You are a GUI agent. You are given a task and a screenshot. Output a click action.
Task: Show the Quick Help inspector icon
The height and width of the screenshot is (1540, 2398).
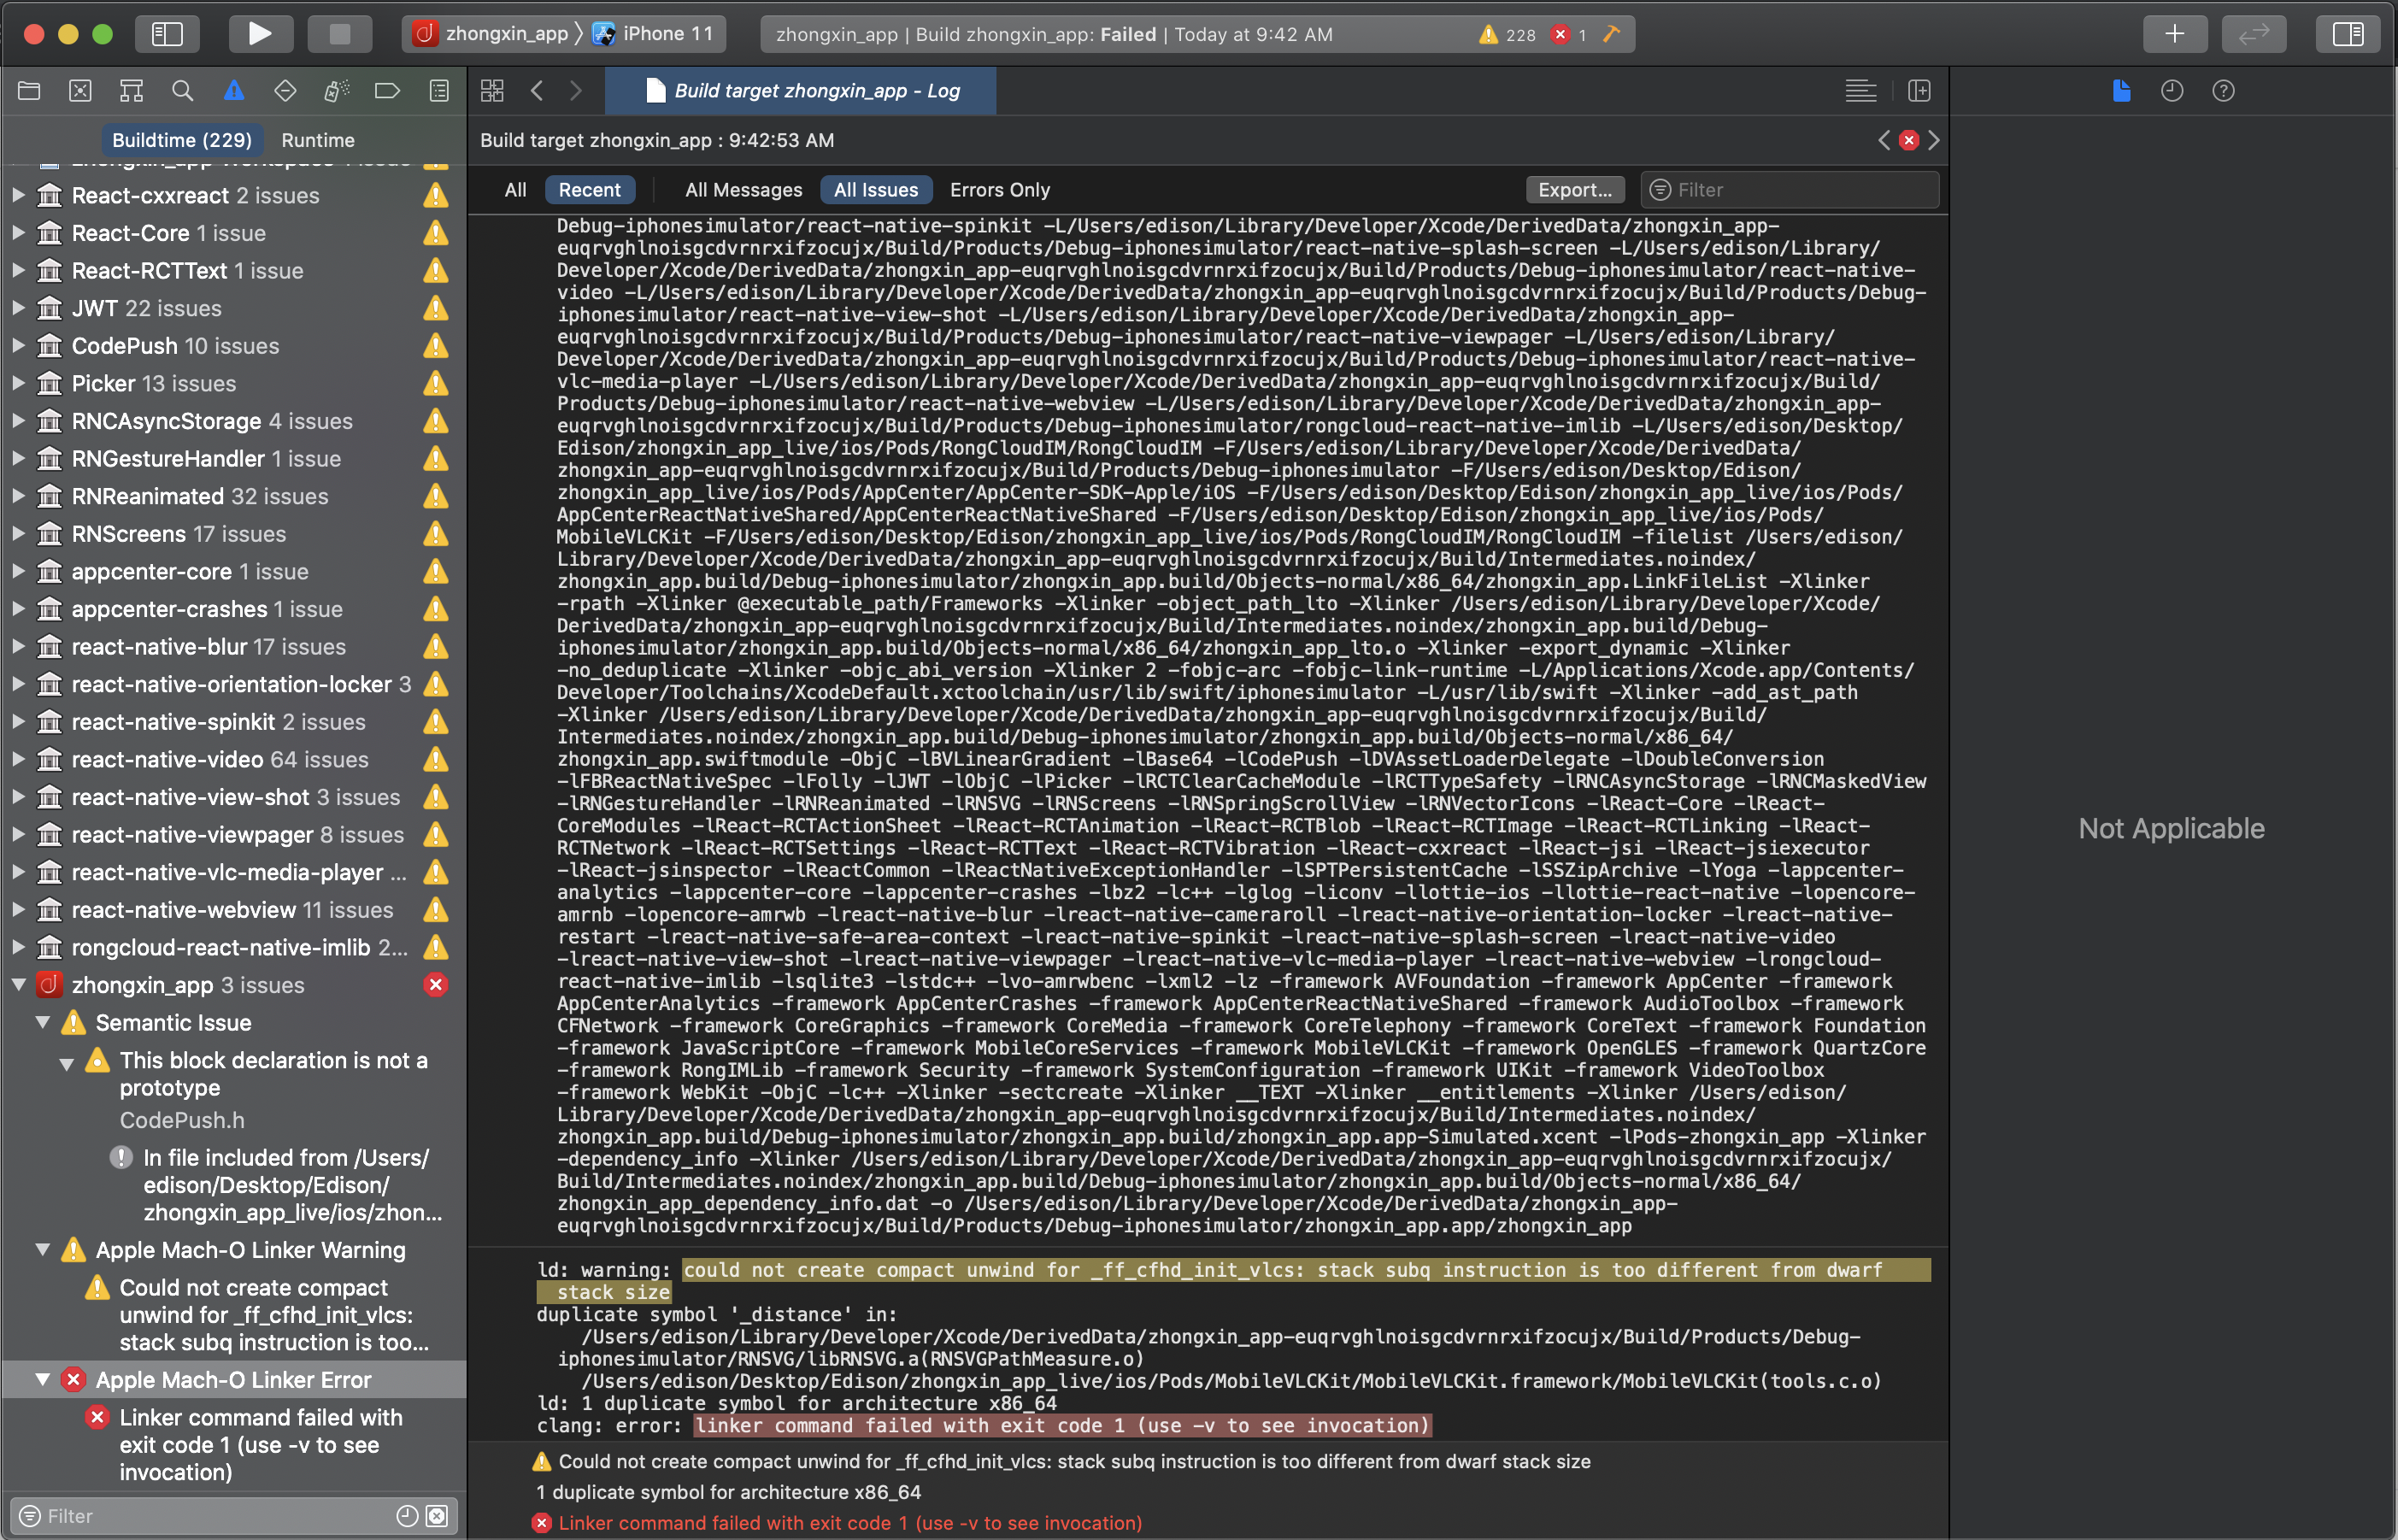click(x=2223, y=91)
